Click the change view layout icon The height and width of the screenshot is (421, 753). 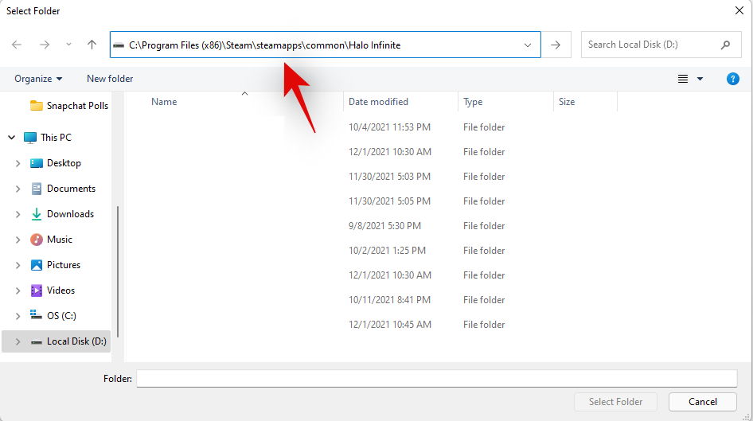(x=682, y=79)
